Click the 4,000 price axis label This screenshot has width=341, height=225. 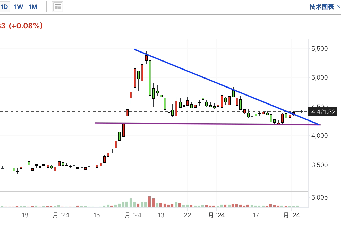click(319, 136)
